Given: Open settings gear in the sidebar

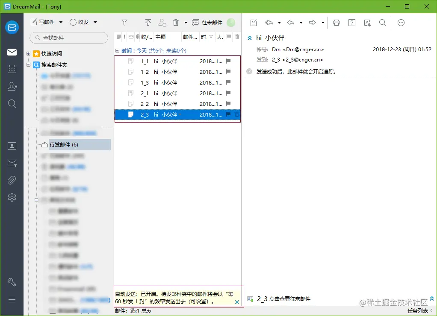Looking at the screenshot, I should click(x=12, y=197).
